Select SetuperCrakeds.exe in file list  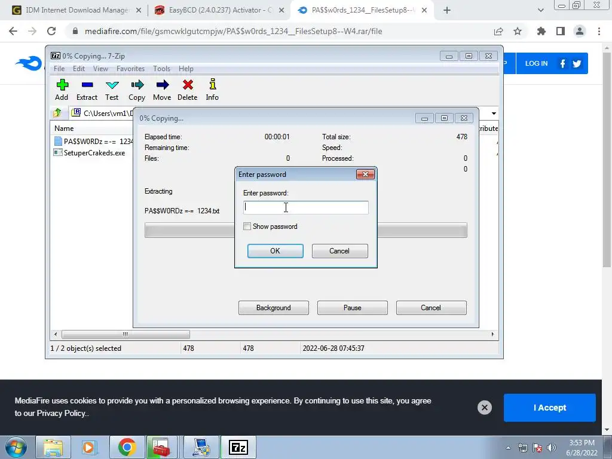pyautogui.click(x=90, y=152)
